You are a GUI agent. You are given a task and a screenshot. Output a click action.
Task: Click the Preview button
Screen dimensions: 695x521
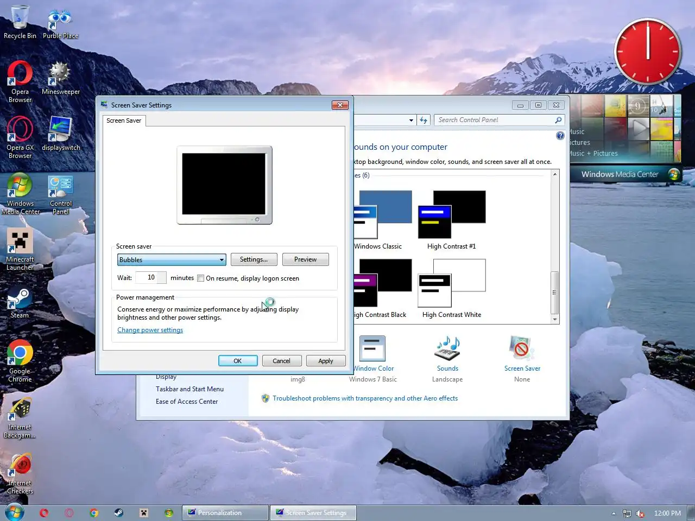tap(305, 259)
